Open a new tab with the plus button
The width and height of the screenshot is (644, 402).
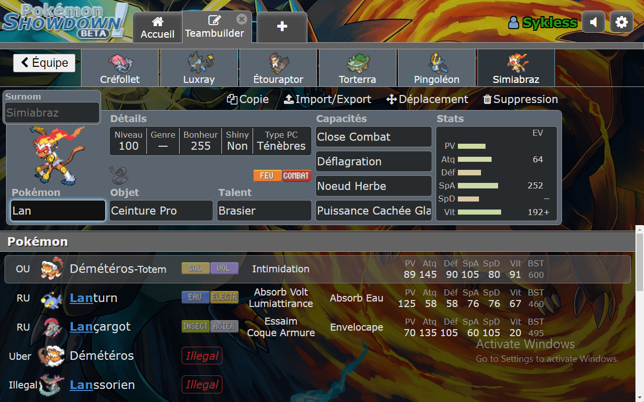[282, 27]
